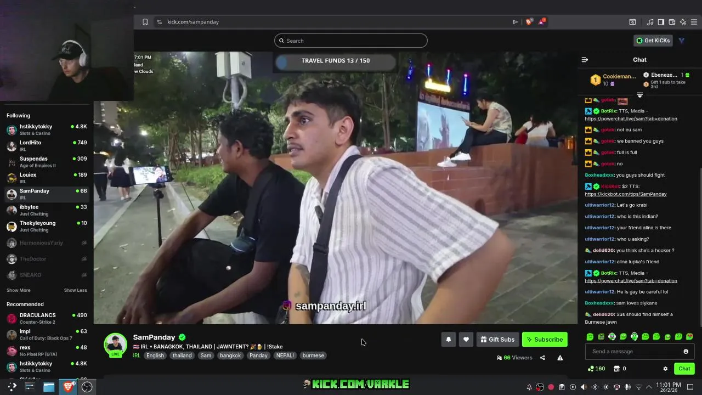Insert the first green emote in quick row
702x395 pixels.
590,336
